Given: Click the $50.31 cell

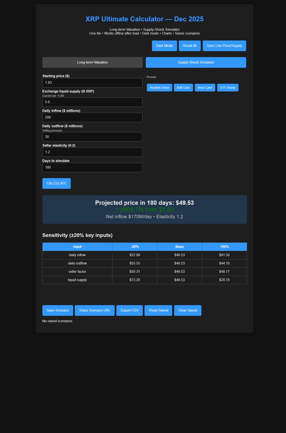Looking at the screenshot, I should (x=135, y=272).
